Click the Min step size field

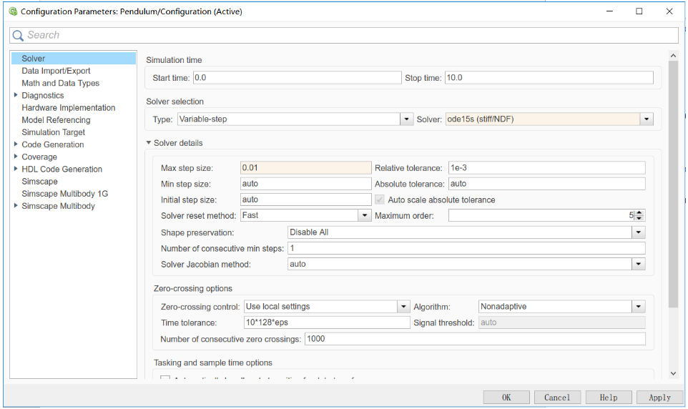[x=306, y=184]
